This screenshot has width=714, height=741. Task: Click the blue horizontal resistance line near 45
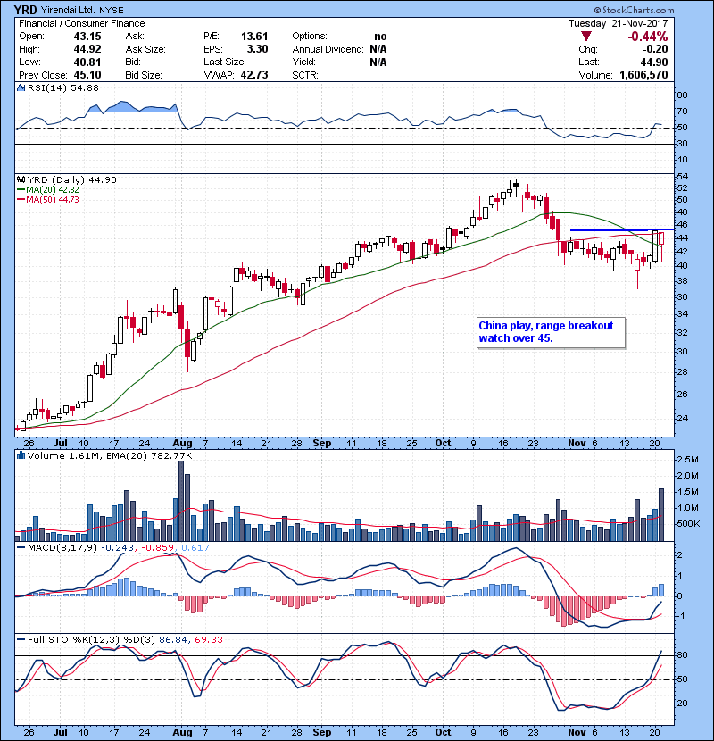pos(622,229)
